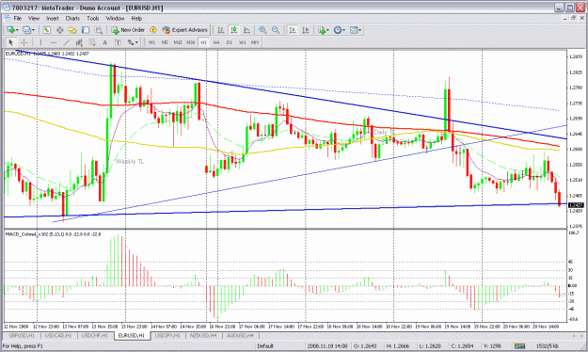Open the Profiles toolbar icon
This screenshot has width=588, height=352.
[x=26, y=30]
